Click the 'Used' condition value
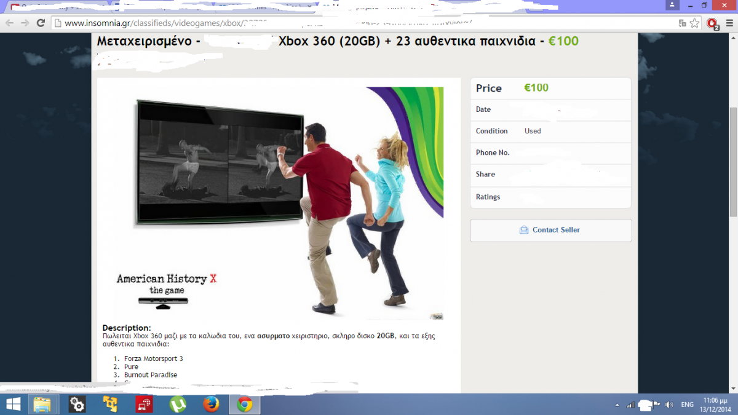The width and height of the screenshot is (738, 415). tap(533, 131)
